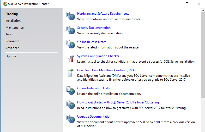Click 'Launch the online installation documentation.' text
This screenshot has height=132, width=205.
tap(109, 94)
